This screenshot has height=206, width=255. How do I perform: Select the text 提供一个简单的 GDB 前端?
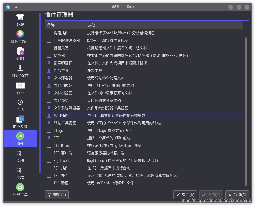[109, 138]
